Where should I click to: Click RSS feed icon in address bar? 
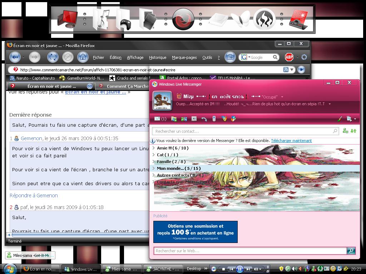click(286, 70)
